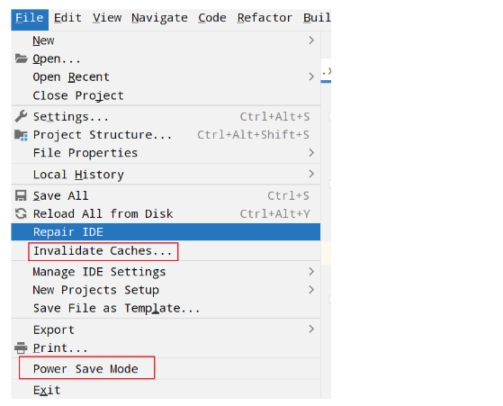Click the Settings wrench icon
This screenshot has height=406, width=503.
[x=21, y=116]
